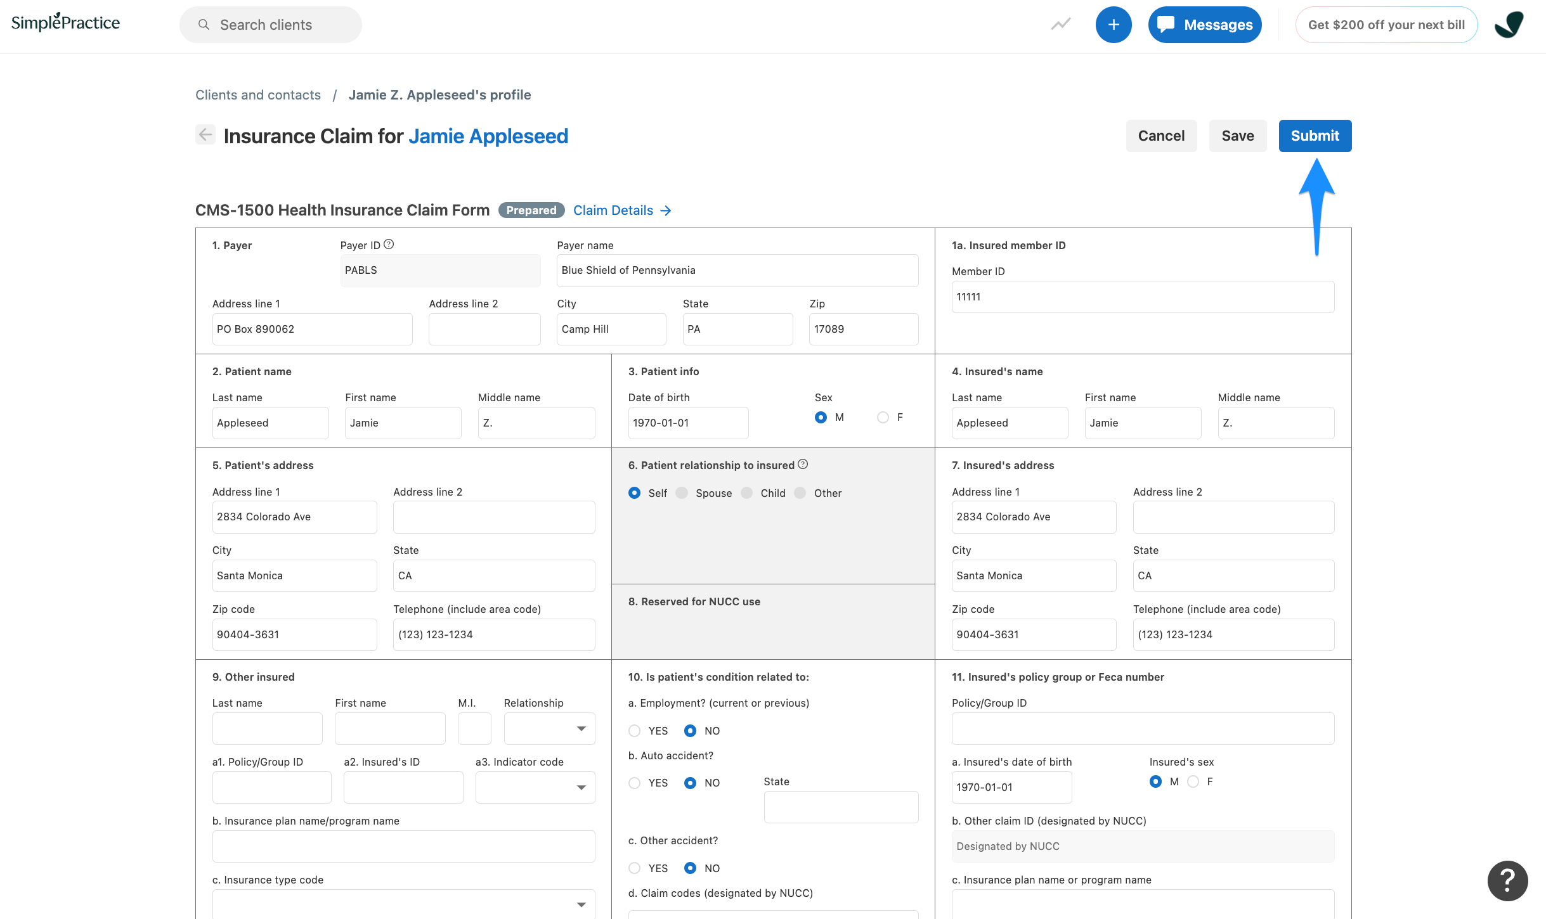Image resolution: width=1546 pixels, height=919 pixels.
Task: Click the payer City field Camp Hill
Action: [x=611, y=329]
